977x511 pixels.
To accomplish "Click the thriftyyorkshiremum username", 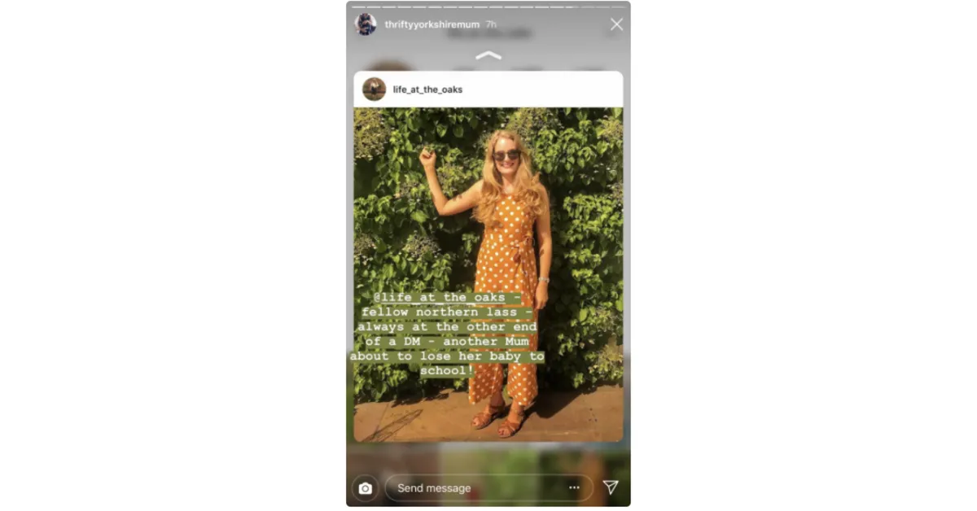I will (432, 24).
